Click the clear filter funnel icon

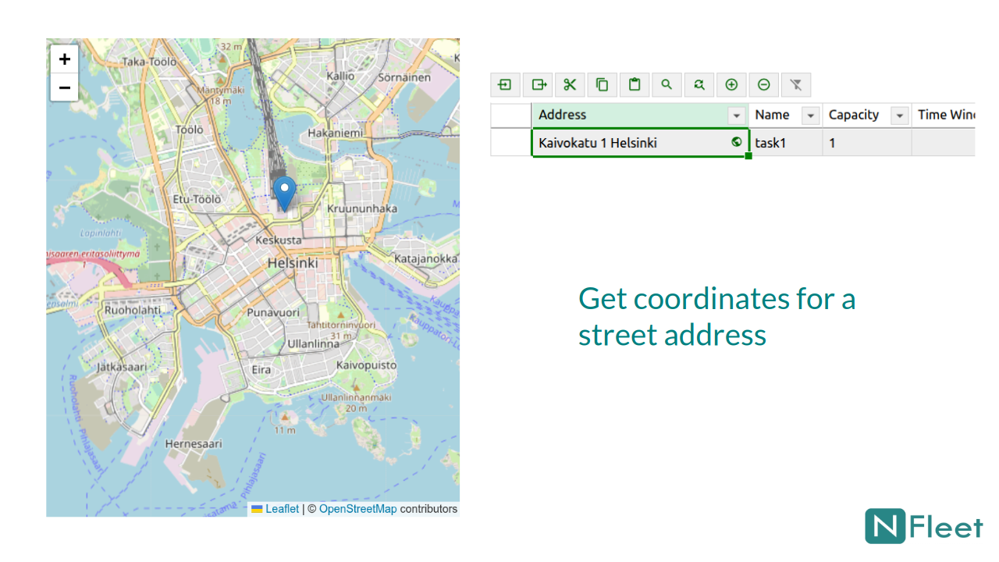pyautogui.click(x=796, y=85)
